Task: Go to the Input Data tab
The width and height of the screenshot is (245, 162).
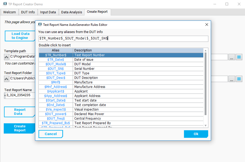Action: (48, 12)
